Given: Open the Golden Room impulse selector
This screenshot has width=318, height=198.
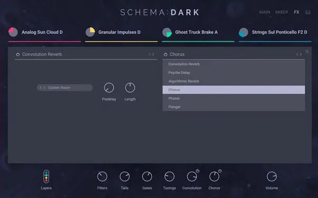Looking at the screenshot, I should pyautogui.click(x=65, y=87).
